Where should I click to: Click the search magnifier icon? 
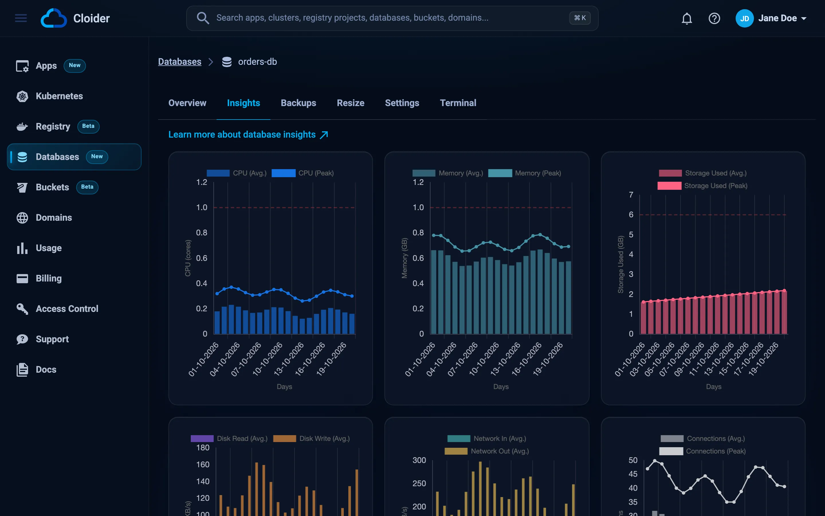[203, 18]
